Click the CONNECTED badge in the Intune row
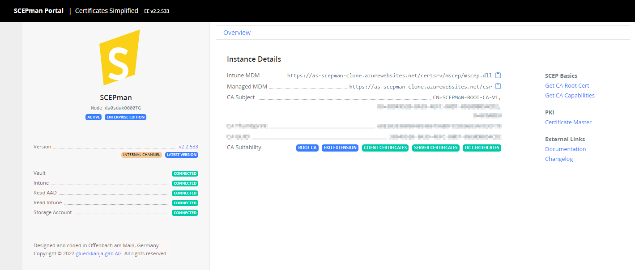The height and width of the screenshot is (270, 635). pyautogui.click(x=185, y=183)
